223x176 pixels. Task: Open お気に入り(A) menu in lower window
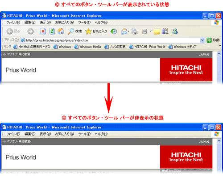tap(64, 134)
